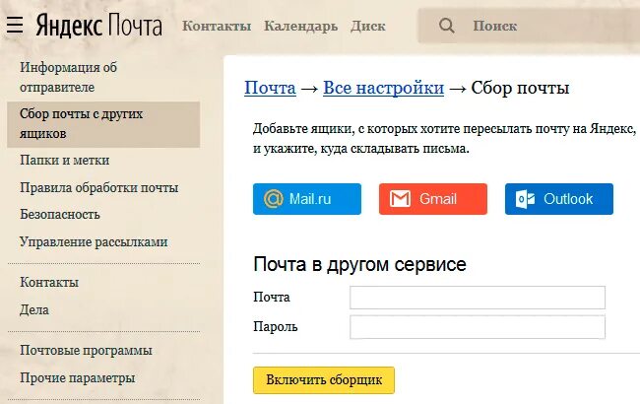The image size is (640, 404).
Task: Connect a Mail.ru mailbox
Action: tap(307, 199)
